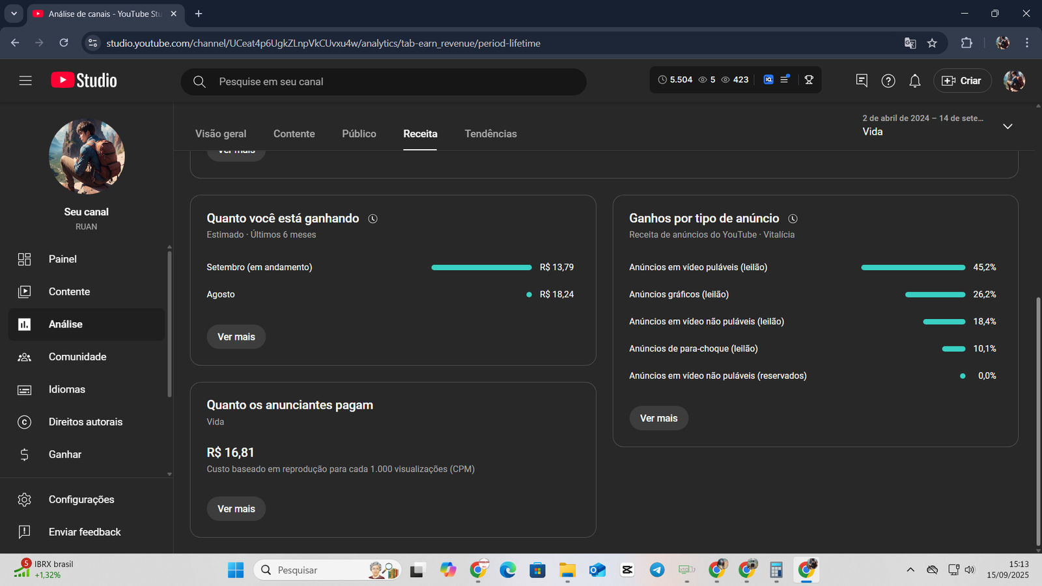Screen dimensions: 1042x586
Task: Open the notifications bell
Action: (x=915, y=81)
